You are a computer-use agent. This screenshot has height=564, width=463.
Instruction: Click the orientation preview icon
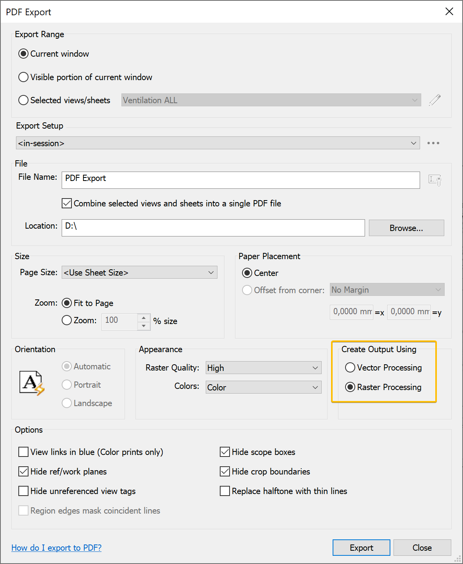(32, 382)
